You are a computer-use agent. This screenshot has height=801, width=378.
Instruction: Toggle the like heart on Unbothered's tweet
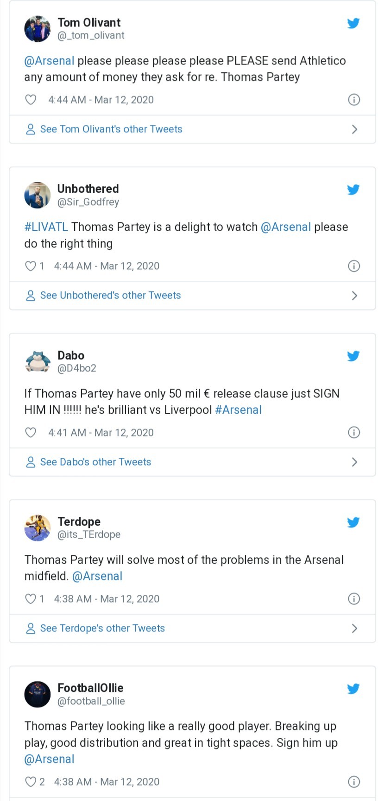pos(31,266)
